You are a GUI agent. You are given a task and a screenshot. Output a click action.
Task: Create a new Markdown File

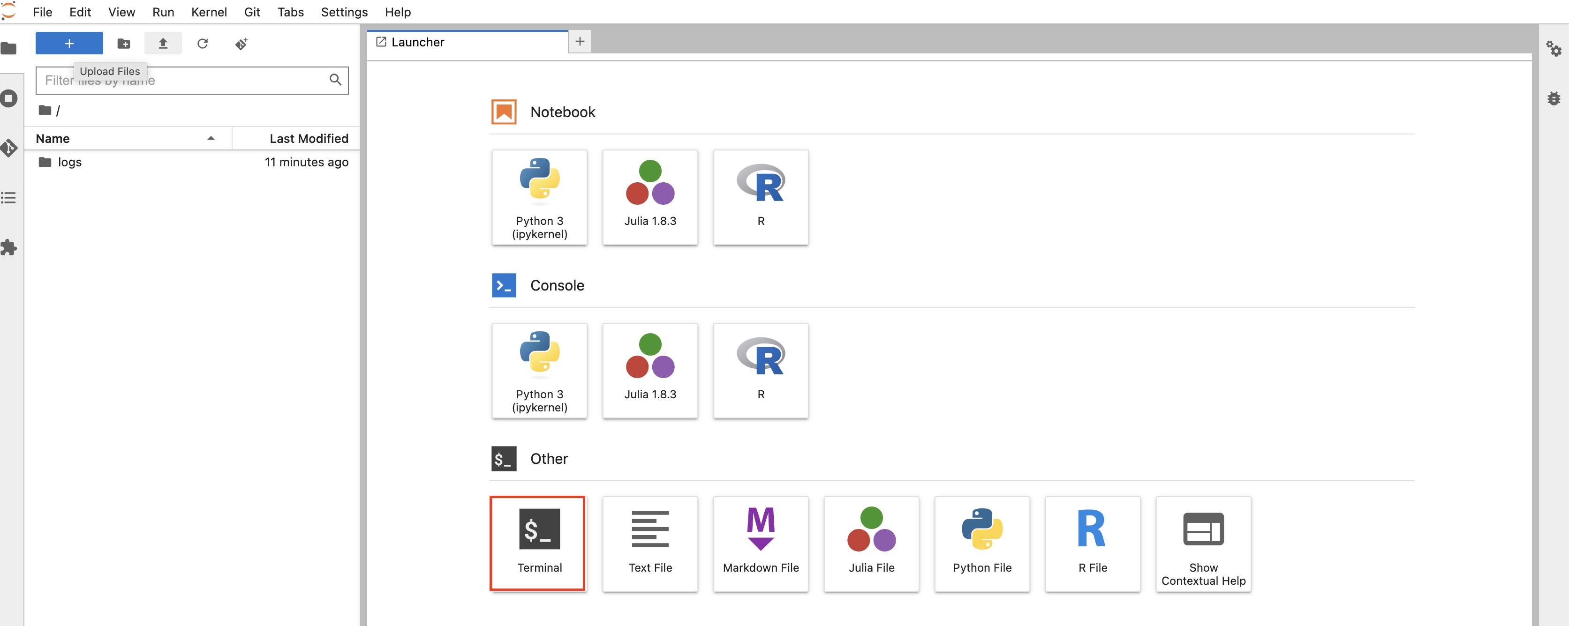[760, 543]
